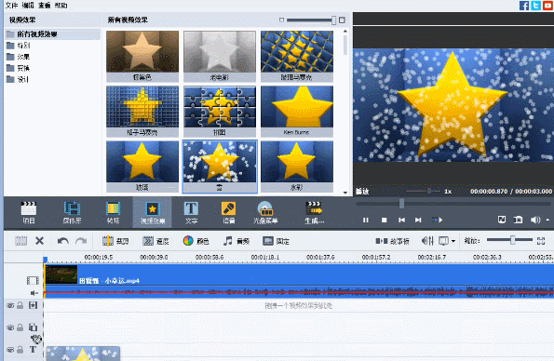Open the 转场 transitions panel

coord(113,212)
